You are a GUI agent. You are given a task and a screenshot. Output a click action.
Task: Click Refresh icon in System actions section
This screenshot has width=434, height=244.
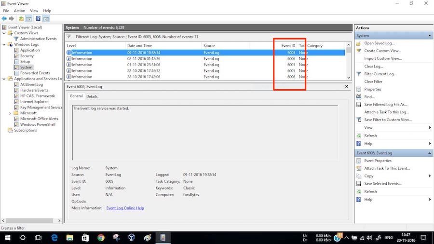point(359,136)
